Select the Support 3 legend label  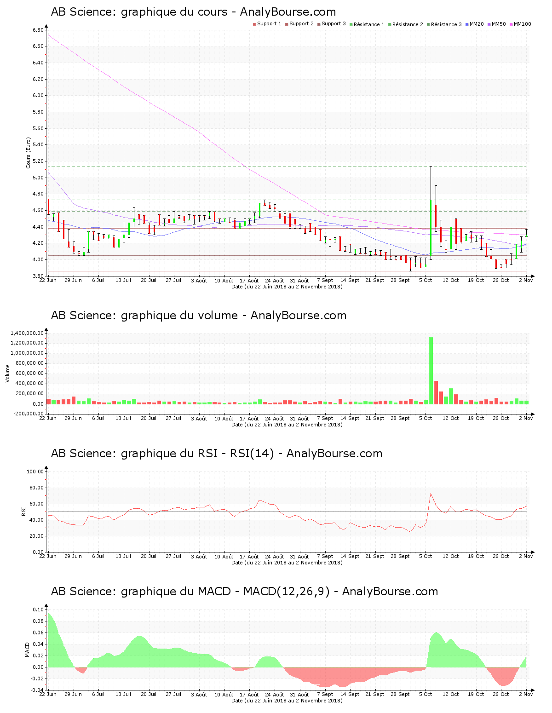pyautogui.click(x=333, y=24)
